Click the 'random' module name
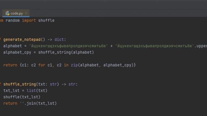207x116 pixels. point(13,21)
